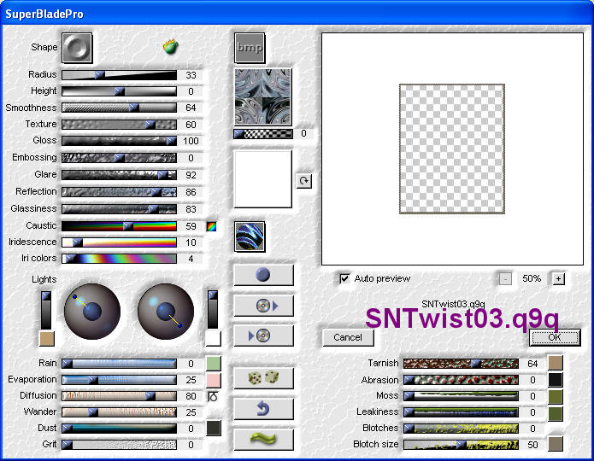Viewport: 594px width, 461px height.
Task: Click the Cancel button
Action: coord(348,337)
